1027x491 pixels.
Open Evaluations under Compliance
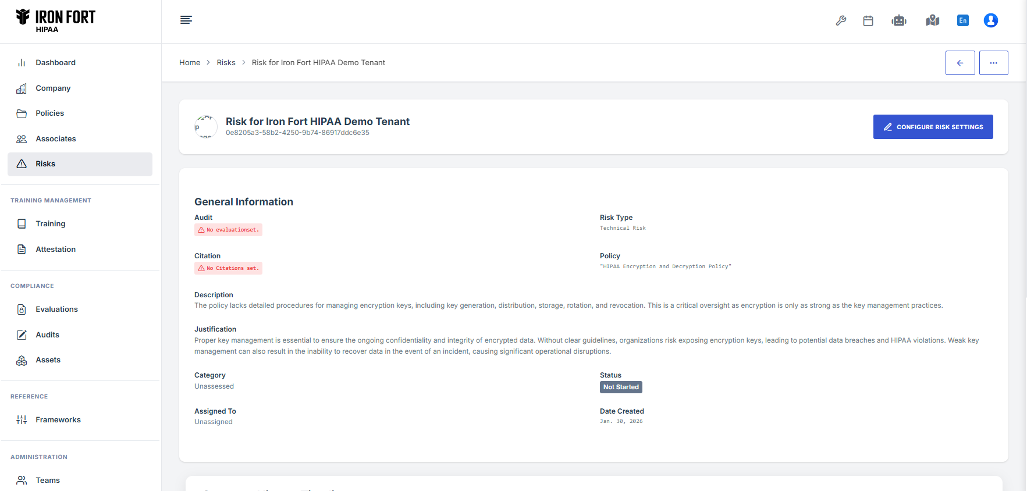(56, 309)
